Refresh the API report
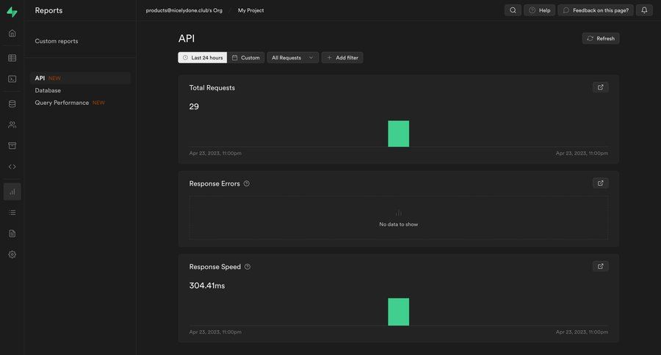 [601, 38]
